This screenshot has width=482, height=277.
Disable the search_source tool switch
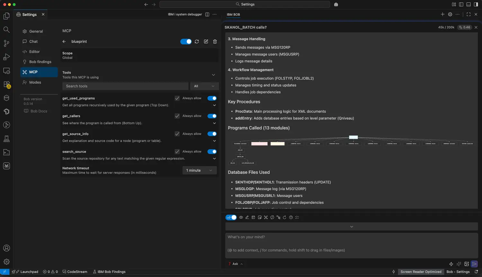coord(212,152)
